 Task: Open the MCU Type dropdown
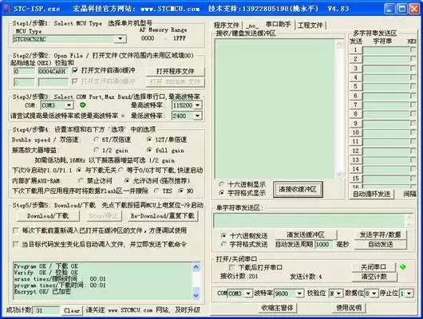[120, 39]
